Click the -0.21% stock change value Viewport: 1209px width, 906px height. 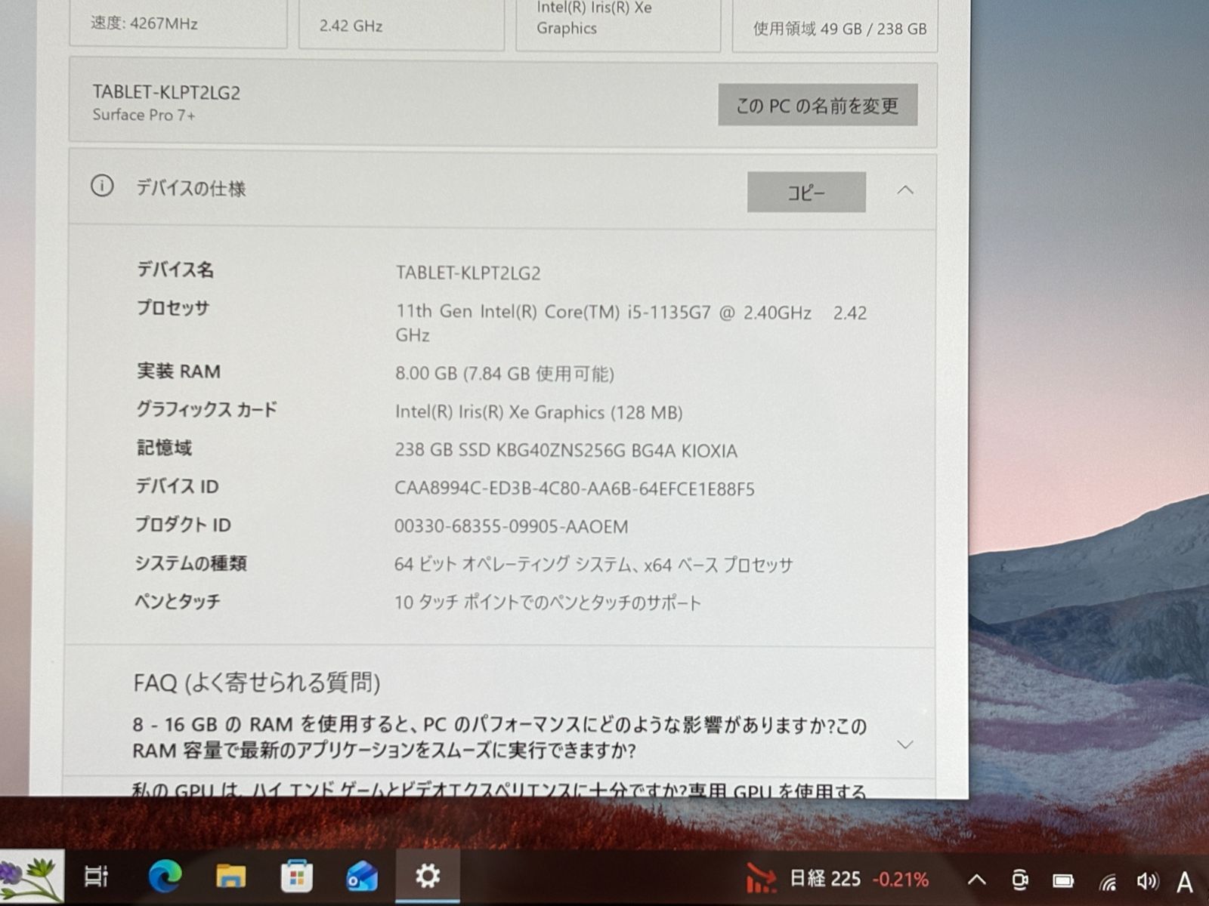(x=900, y=880)
